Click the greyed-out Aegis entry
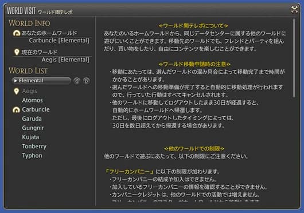Image resolution: width=304 pixels, height=213 pixels. 29,91
